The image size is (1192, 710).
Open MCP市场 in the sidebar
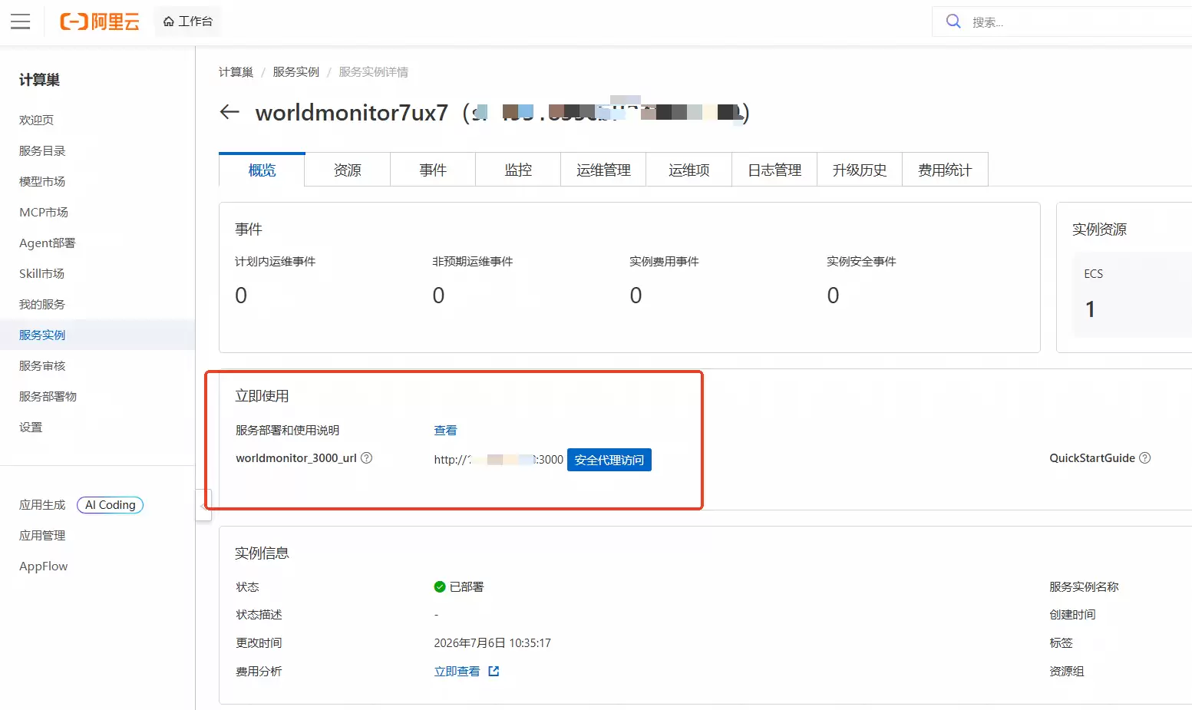97,212
